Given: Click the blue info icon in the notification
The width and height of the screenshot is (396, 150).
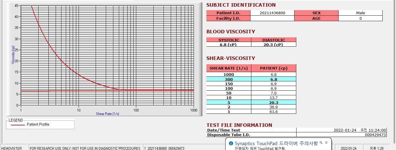Looking at the screenshot, I should 231,143.
